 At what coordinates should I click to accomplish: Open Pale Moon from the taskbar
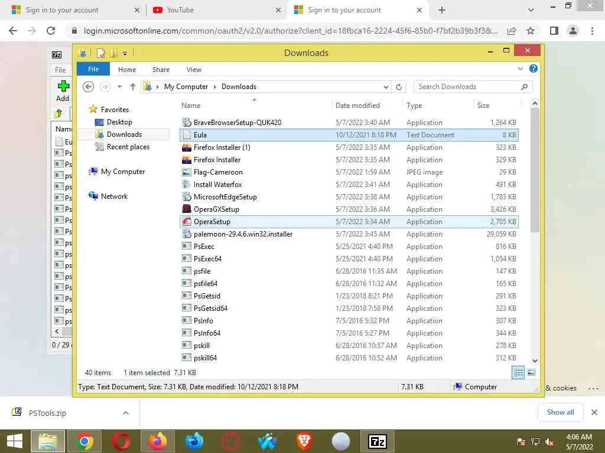tap(341, 441)
